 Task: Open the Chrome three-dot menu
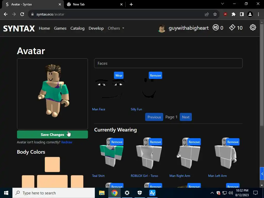tap(258, 14)
